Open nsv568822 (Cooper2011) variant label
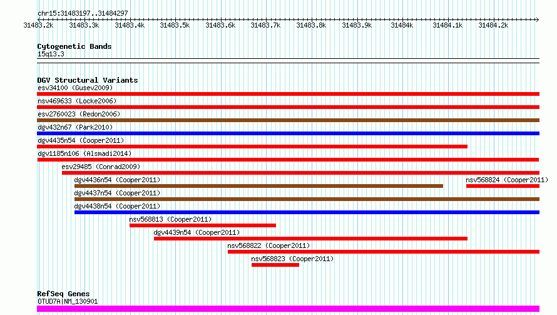The width and height of the screenshot is (557, 315). (x=268, y=245)
